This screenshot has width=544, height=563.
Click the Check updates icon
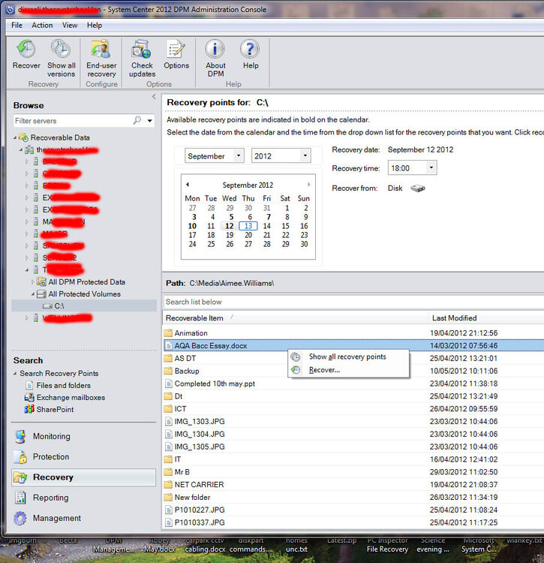point(141,49)
